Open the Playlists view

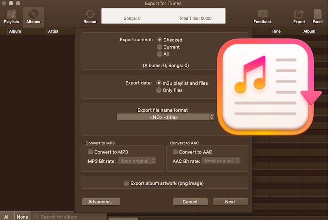click(11, 17)
